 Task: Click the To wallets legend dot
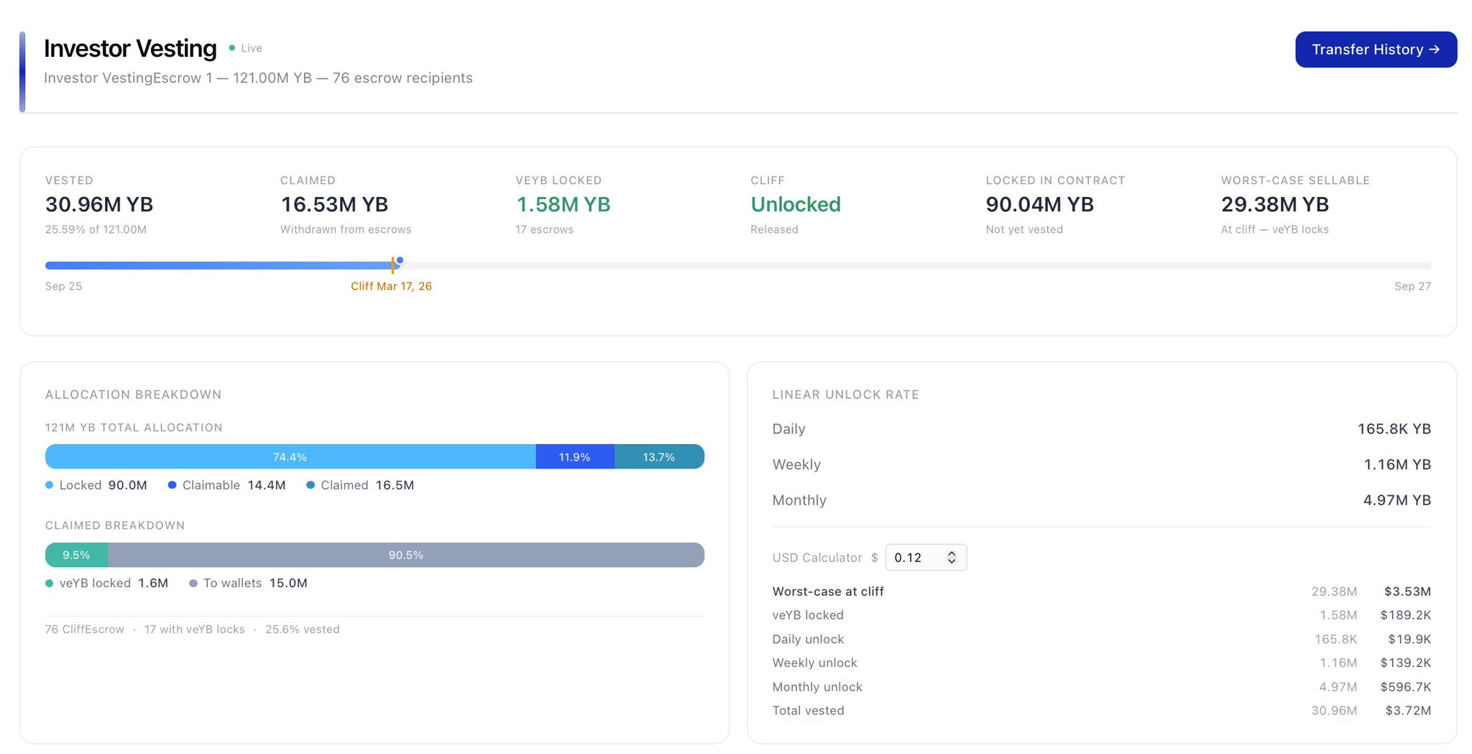[193, 584]
